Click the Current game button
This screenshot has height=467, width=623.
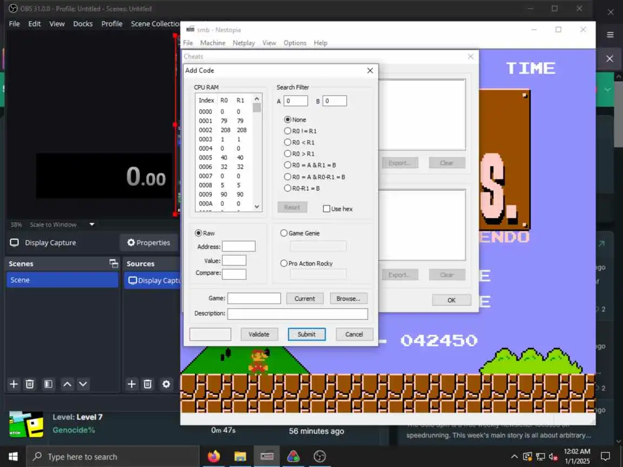[x=305, y=298]
